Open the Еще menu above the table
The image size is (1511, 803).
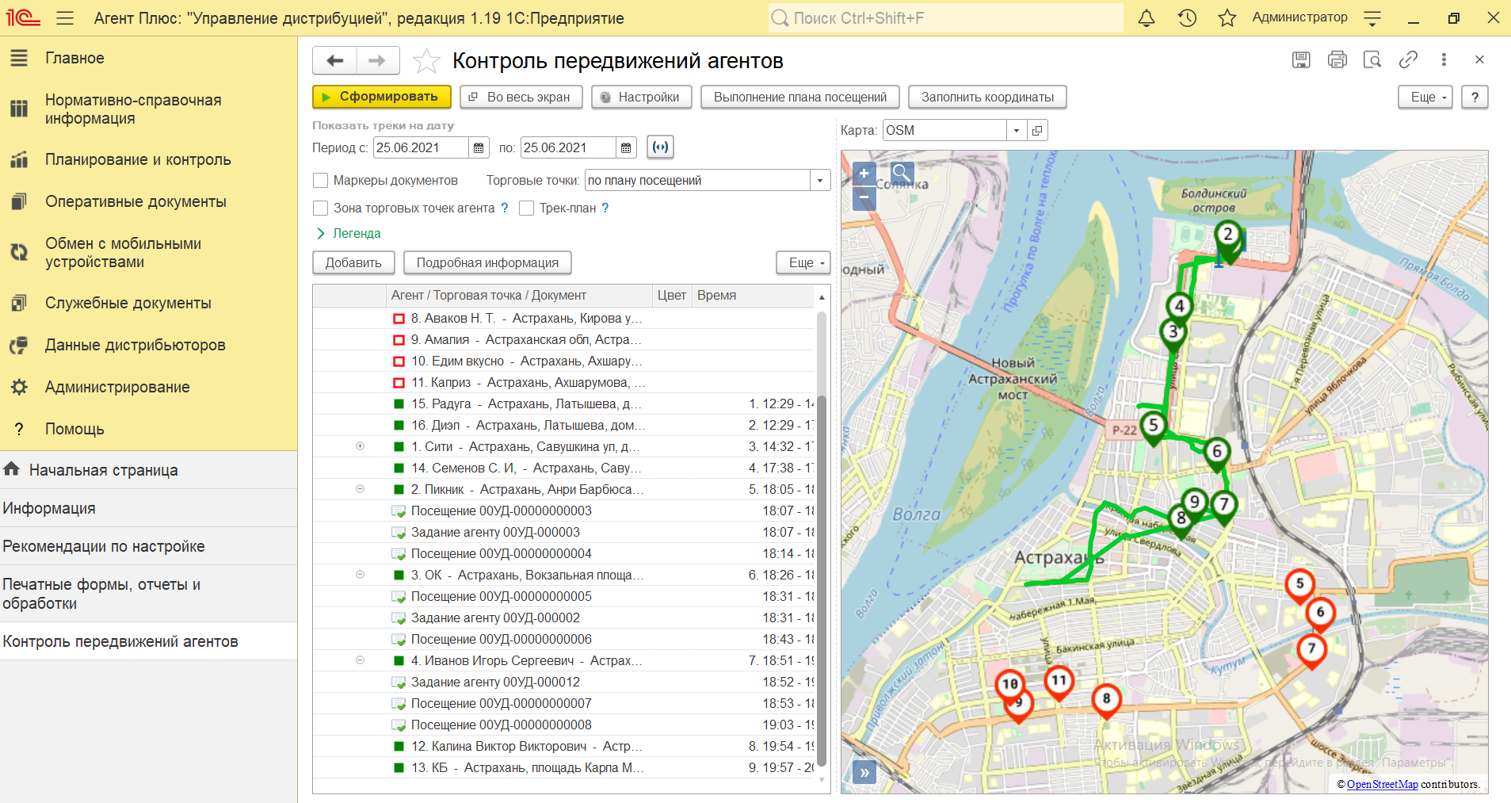point(803,262)
